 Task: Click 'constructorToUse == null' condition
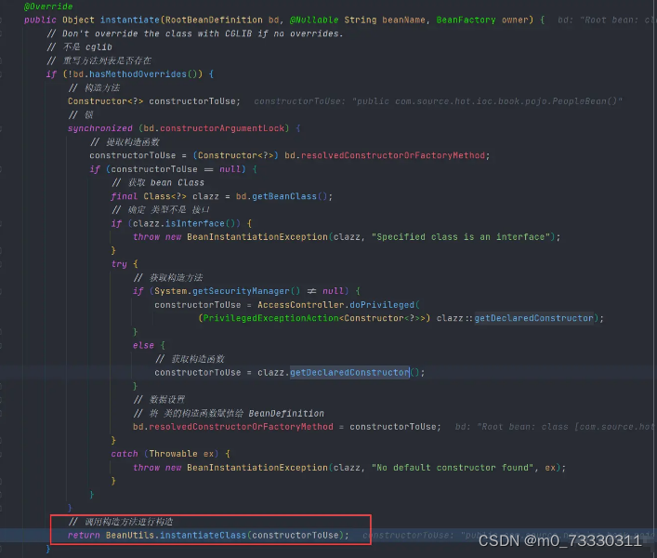click(176, 169)
